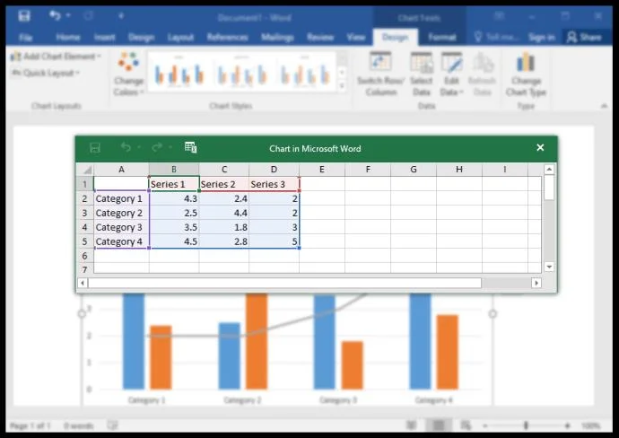Open the Chart Tools Format tab

click(442, 38)
